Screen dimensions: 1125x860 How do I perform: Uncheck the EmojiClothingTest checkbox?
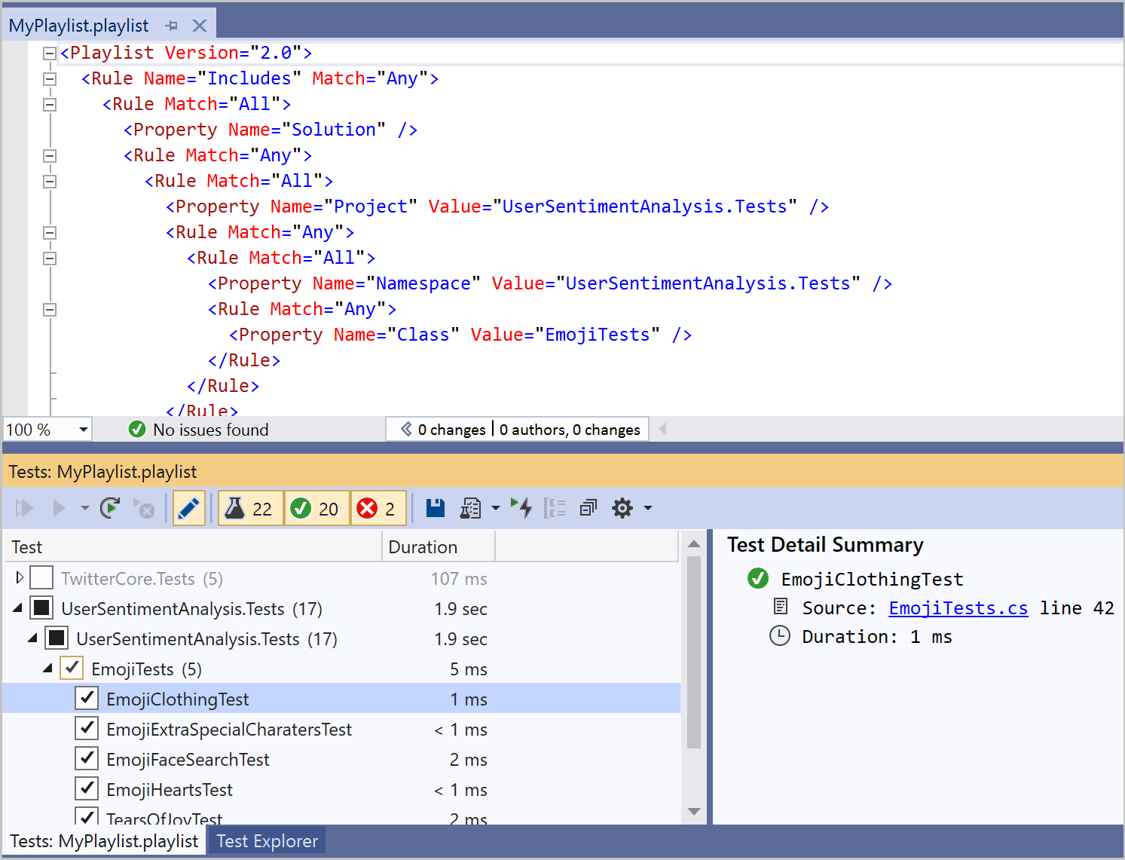(x=87, y=698)
